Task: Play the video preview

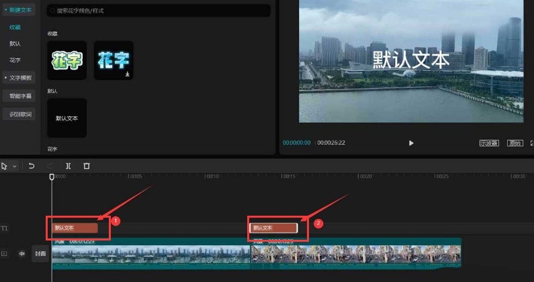Action: click(x=411, y=143)
